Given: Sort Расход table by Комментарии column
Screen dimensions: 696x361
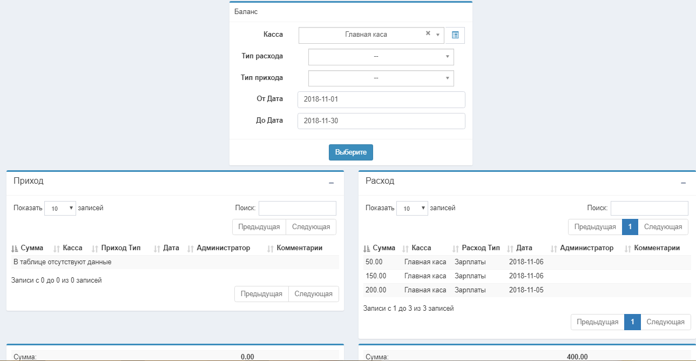Looking at the screenshot, I should 656,248.
